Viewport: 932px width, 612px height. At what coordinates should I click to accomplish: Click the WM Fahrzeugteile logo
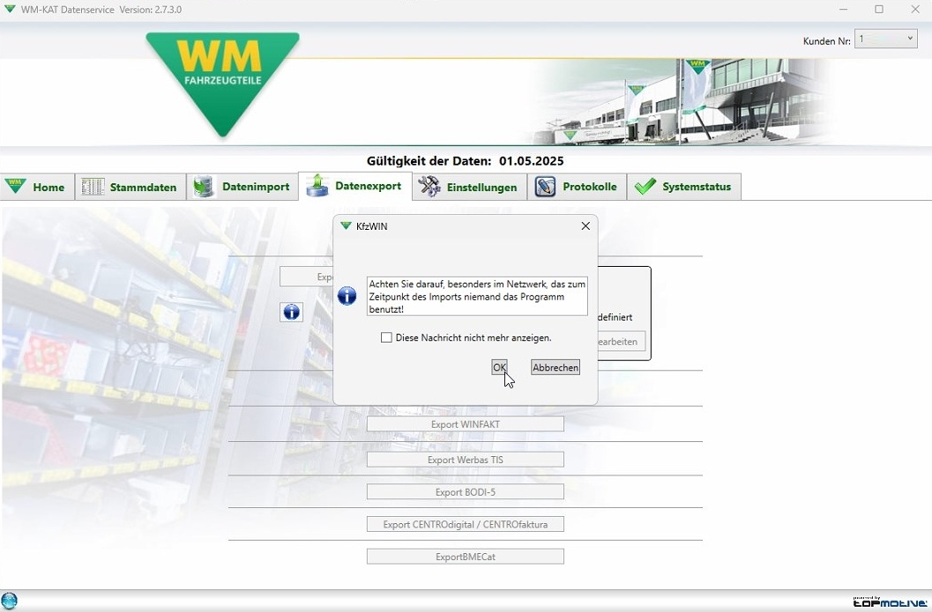[x=222, y=83]
